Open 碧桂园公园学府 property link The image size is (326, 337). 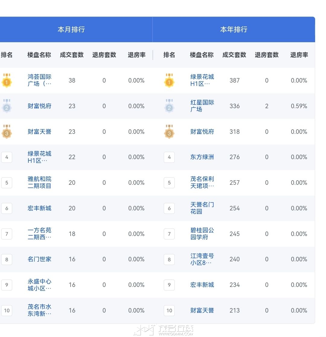point(202,234)
